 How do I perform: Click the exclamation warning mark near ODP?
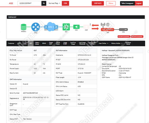[90, 24]
